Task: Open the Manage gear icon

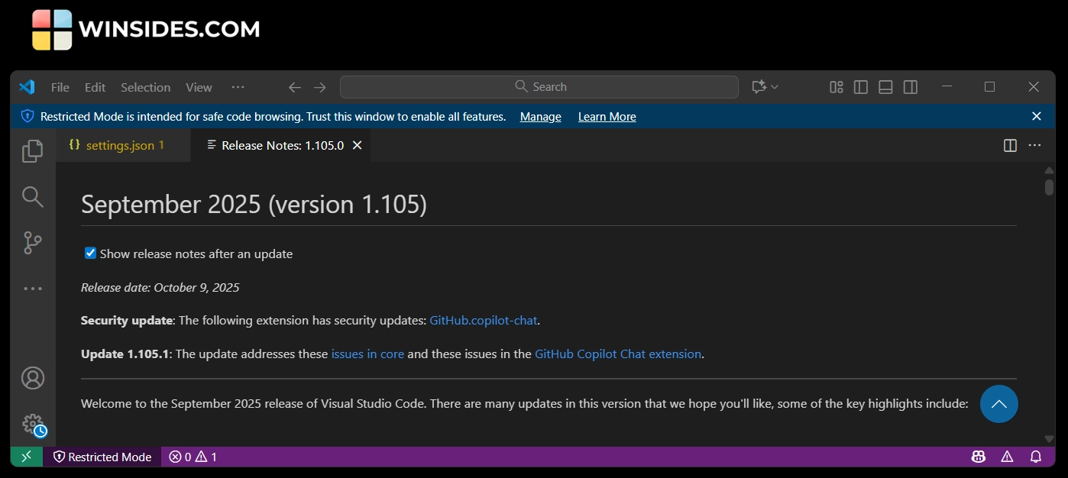Action: (32, 424)
